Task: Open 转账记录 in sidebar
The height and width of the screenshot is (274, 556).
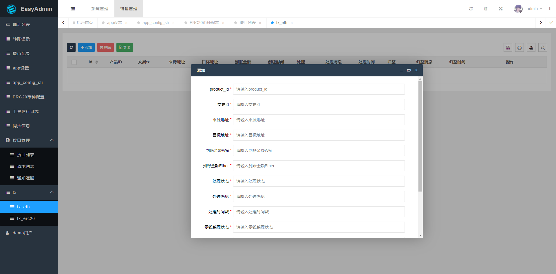Action: pos(29,39)
